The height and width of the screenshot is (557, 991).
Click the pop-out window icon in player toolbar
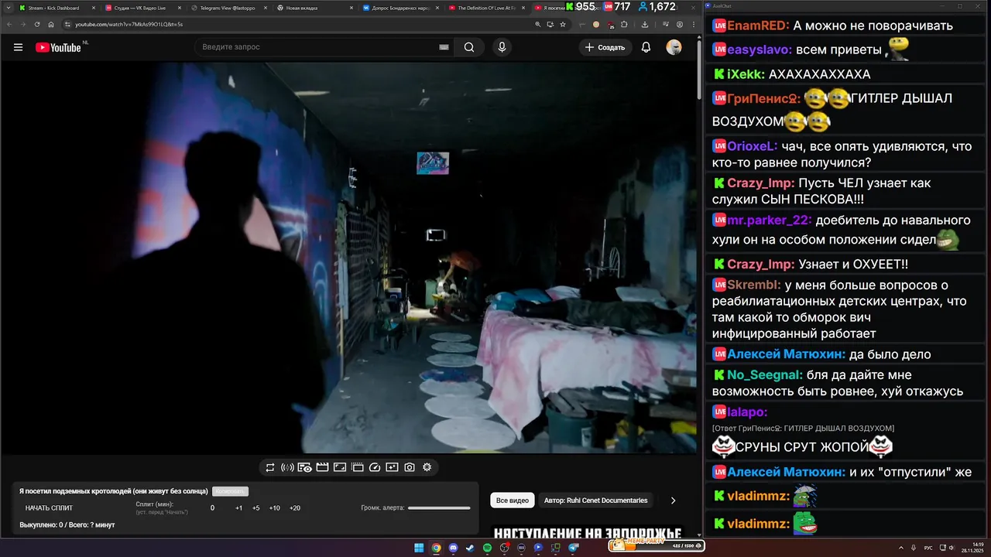click(x=357, y=467)
